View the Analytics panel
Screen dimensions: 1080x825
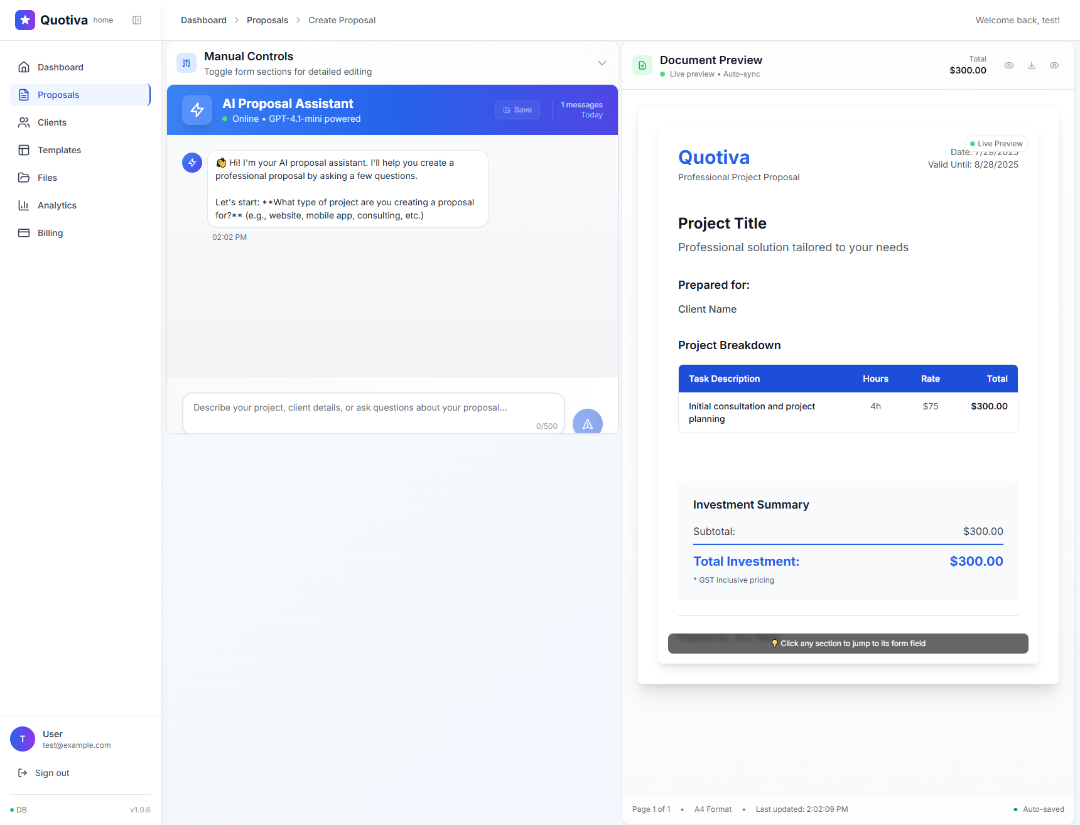click(56, 205)
